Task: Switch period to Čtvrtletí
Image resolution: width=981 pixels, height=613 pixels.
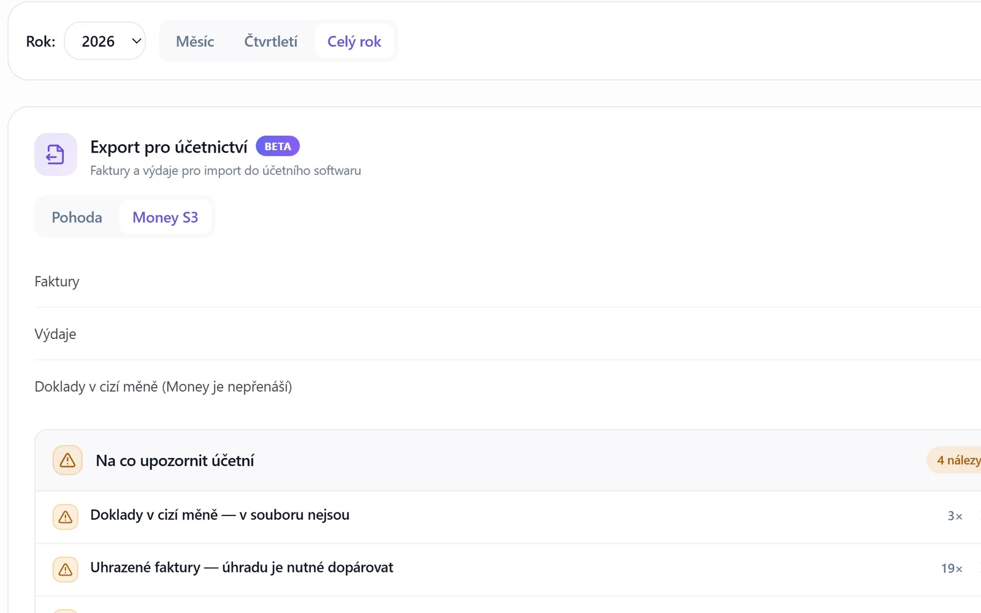Action: pos(270,41)
